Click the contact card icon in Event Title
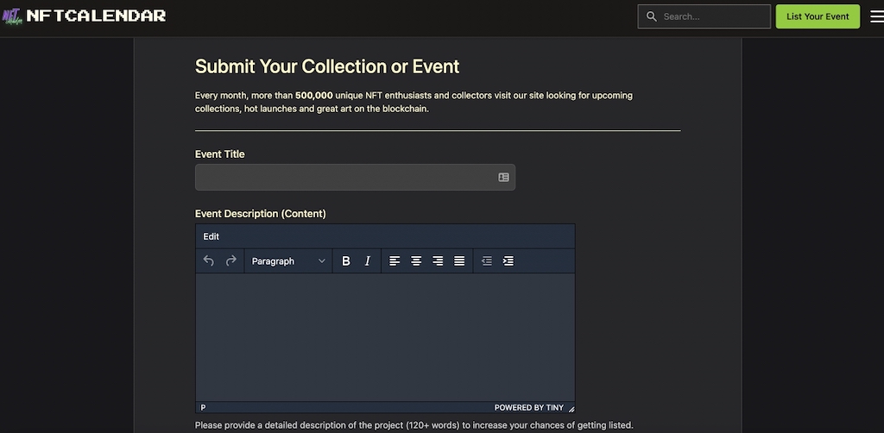This screenshot has height=433, width=884. [503, 177]
